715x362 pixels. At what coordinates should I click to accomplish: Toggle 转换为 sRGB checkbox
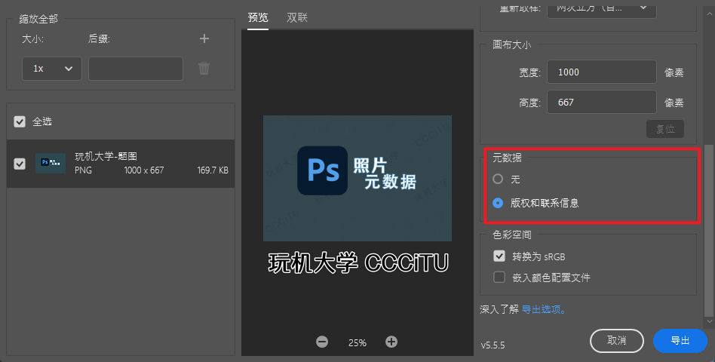click(499, 256)
